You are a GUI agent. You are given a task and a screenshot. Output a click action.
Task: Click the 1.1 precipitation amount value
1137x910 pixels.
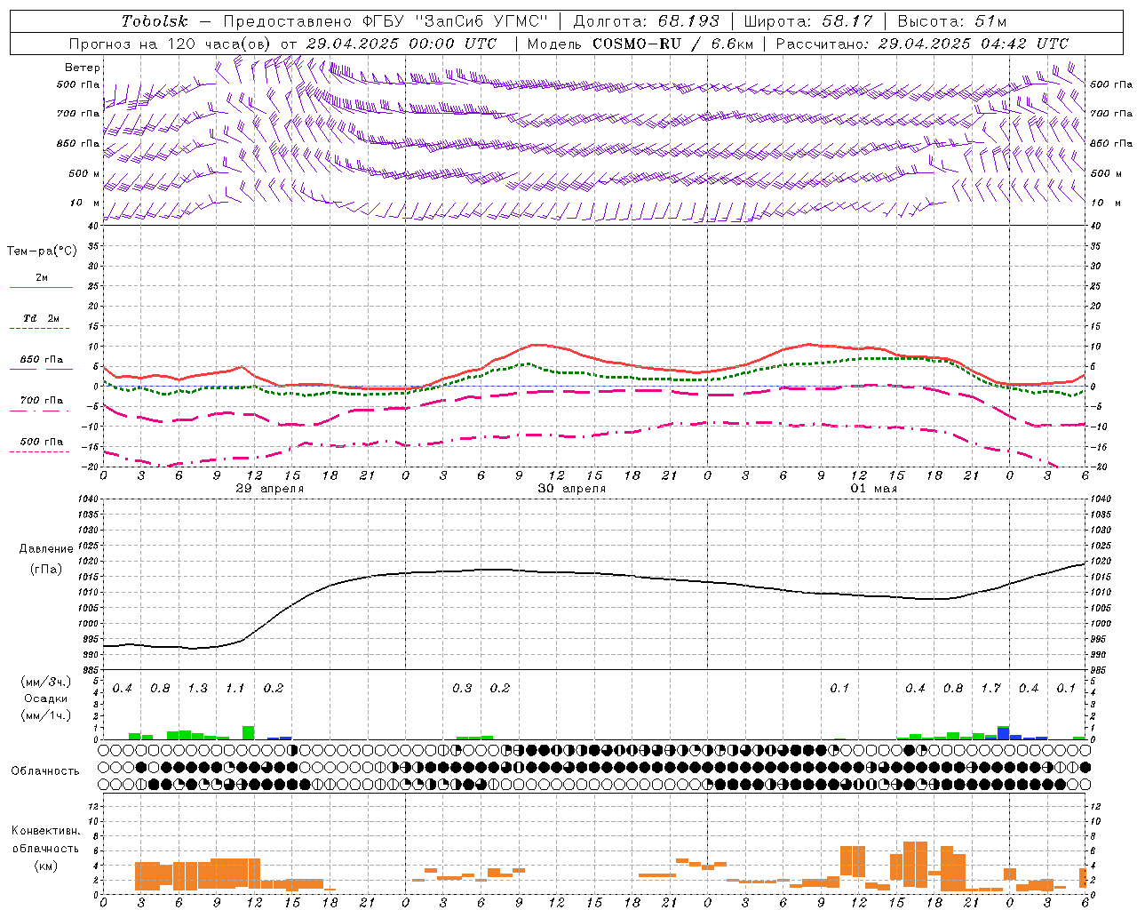coord(235,689)
